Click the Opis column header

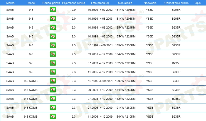click(x=198, y=3)
